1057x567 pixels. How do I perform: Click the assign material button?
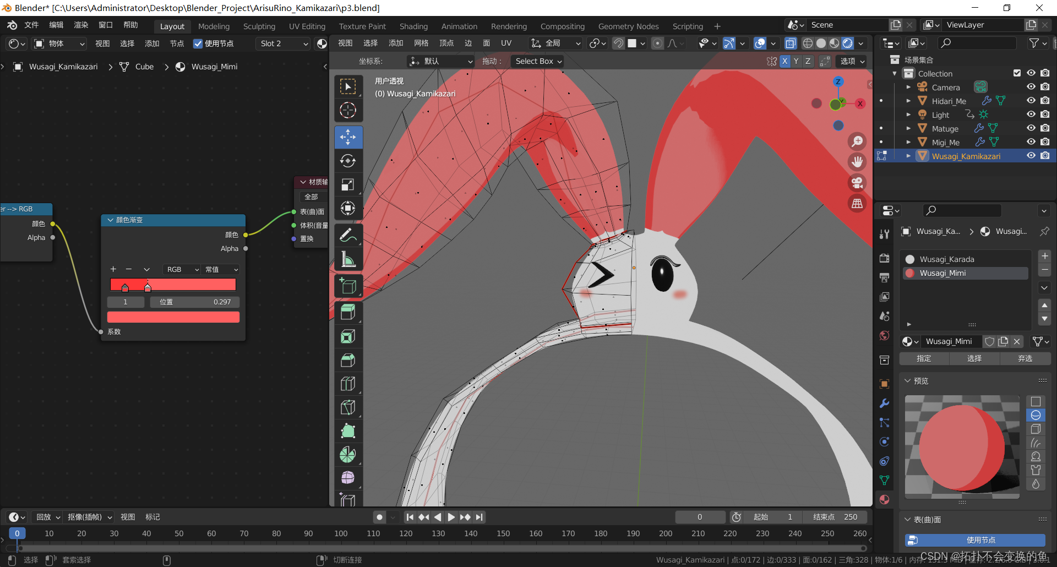pos(924,358)
